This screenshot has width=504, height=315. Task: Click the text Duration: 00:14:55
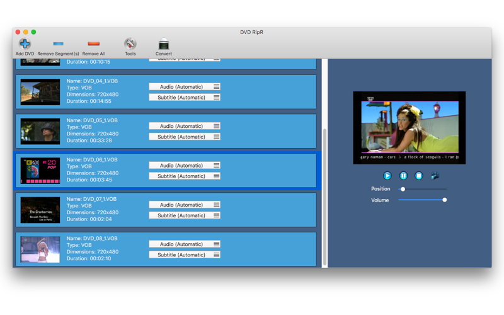[x=89, y=101]
